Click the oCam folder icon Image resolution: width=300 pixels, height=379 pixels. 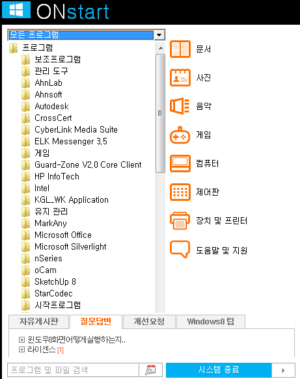point(25,270)
